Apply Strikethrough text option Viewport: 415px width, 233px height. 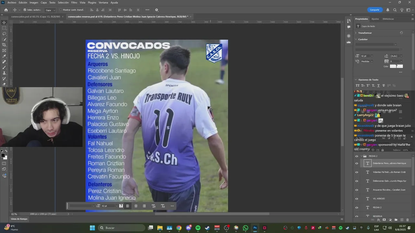coord(384,85)
